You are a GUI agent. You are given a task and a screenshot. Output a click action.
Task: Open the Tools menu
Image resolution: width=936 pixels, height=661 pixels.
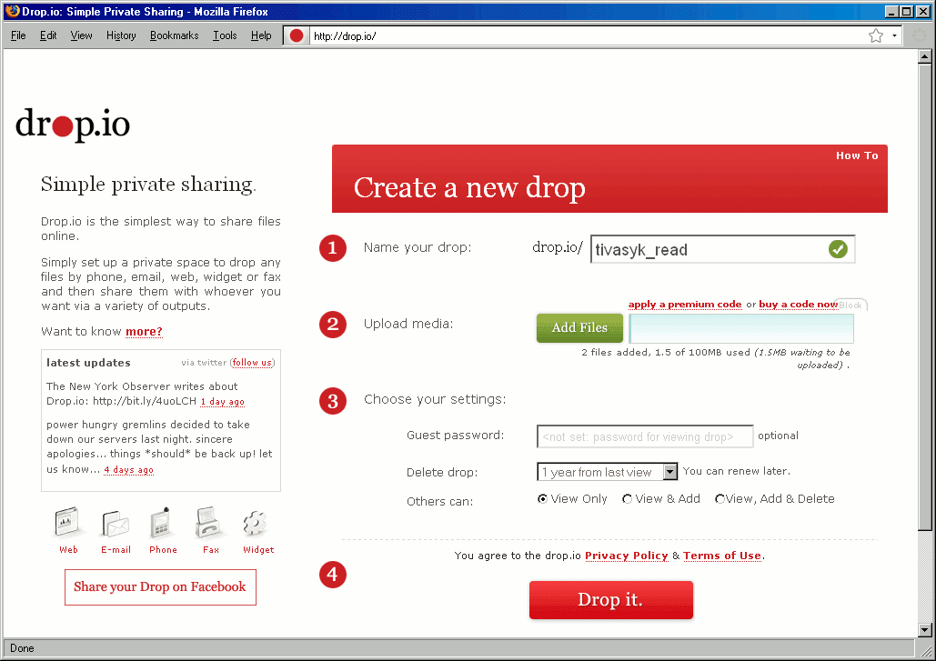pos(225,35)
